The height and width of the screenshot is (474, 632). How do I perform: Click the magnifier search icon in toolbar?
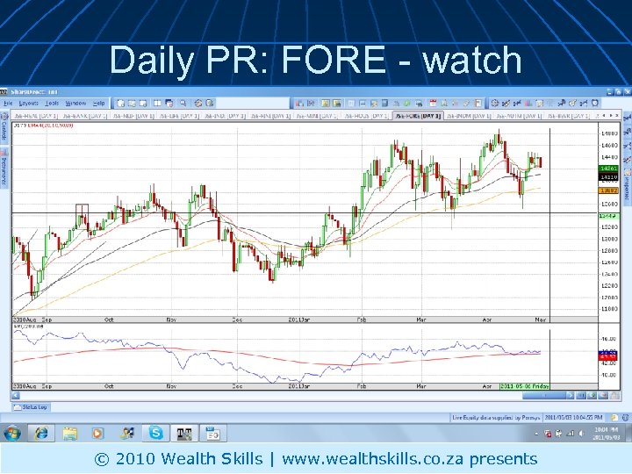183,104
